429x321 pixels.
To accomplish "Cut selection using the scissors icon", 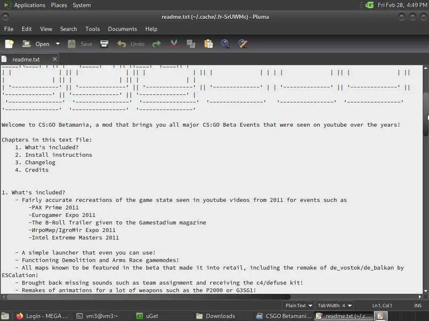I will 174,44.
